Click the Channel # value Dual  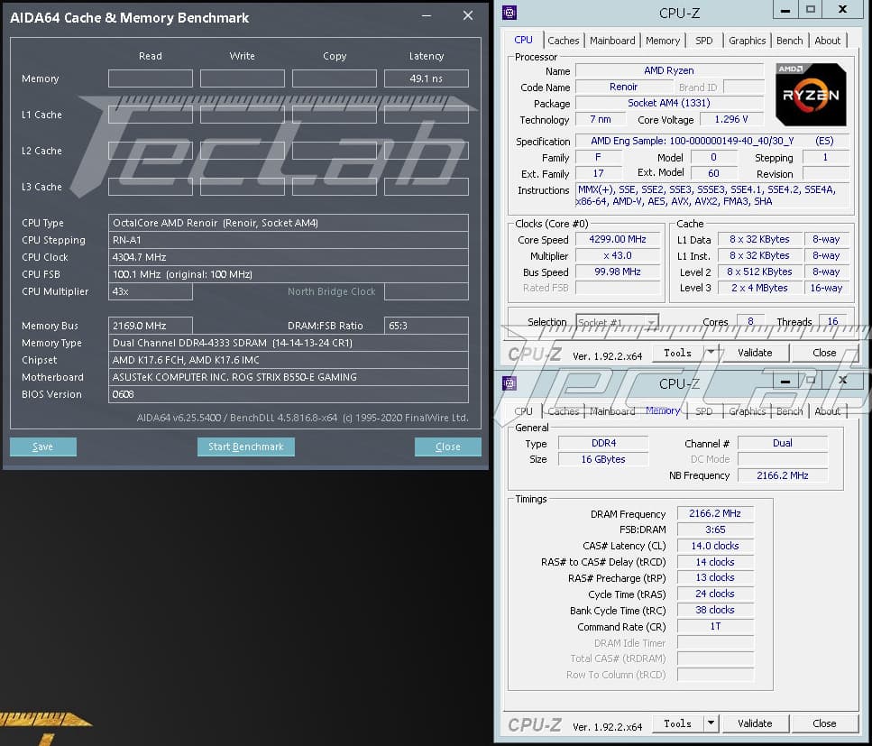782,443
